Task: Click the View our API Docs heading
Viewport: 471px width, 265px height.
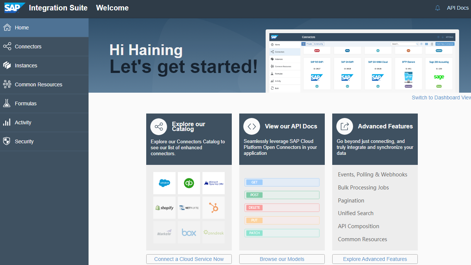Action: pos(291,126)
